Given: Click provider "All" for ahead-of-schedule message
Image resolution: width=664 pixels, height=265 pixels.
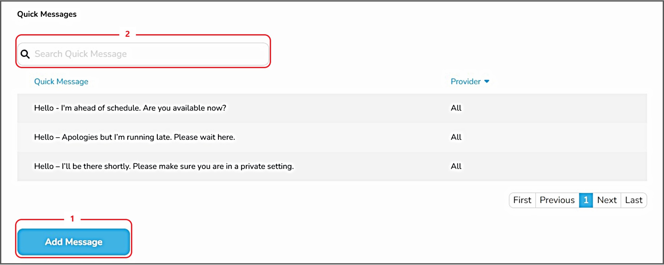Looking at the screenshot, I should [x=456, y=108].
